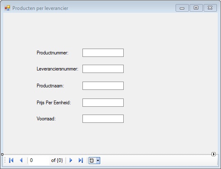Jump to the last record
Screen dimensions: 221x169
pyautogui.click(x=81, y=160)
